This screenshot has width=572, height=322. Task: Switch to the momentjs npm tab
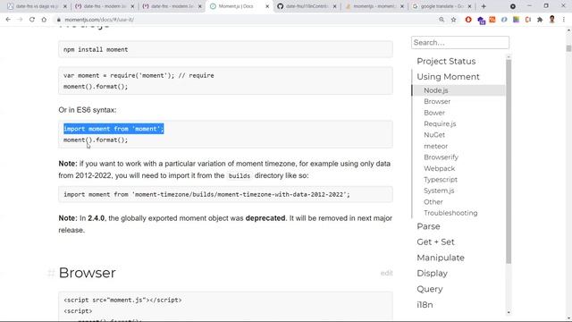click(x=374, y=6)
